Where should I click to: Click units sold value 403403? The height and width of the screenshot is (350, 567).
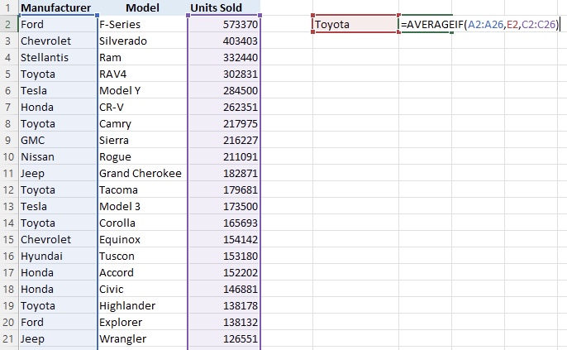tap(224, 41)
